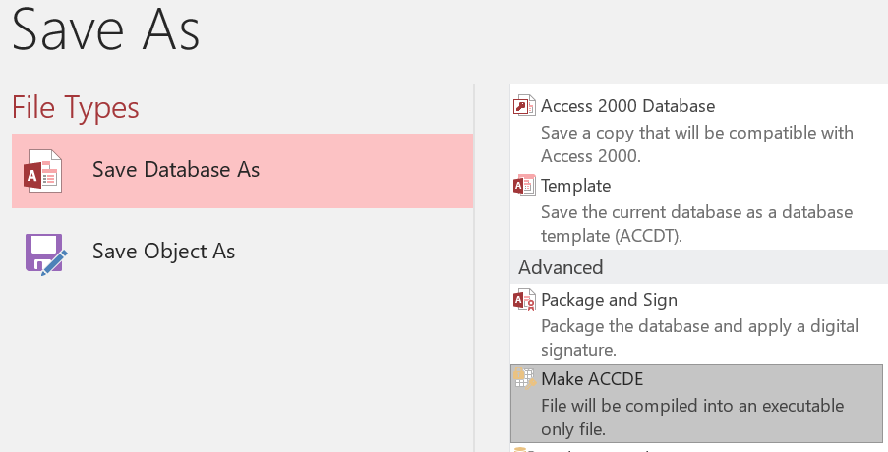The image size is (888, 452).
Task: Click the Template file type icon
Action: coord(524,185)
